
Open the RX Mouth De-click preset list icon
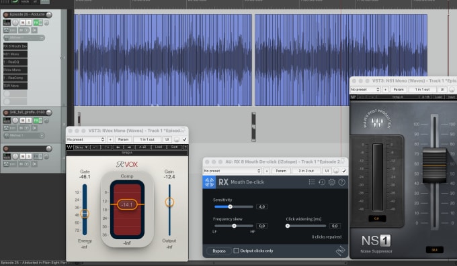click(x=312, y=182)
